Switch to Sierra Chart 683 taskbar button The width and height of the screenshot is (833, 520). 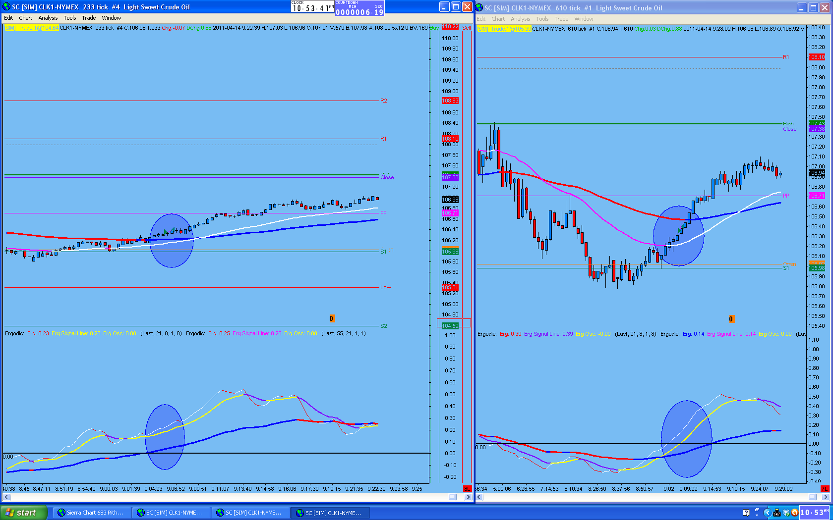tap(92, 513)
